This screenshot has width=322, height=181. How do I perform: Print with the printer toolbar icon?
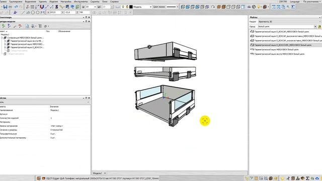pos(10,7)
